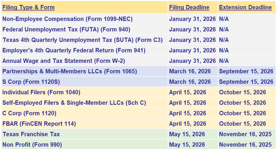Click Non Profit (Form 990)
Screen dimensions: 276x149
tap(32, 145)
